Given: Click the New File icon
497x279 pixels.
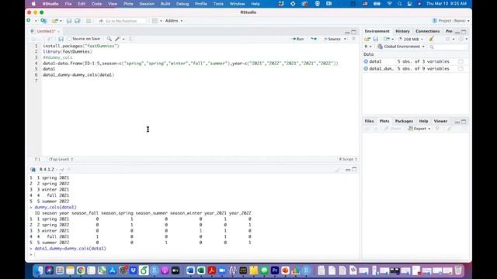Looking at the screenshot, I should [29, 21].
